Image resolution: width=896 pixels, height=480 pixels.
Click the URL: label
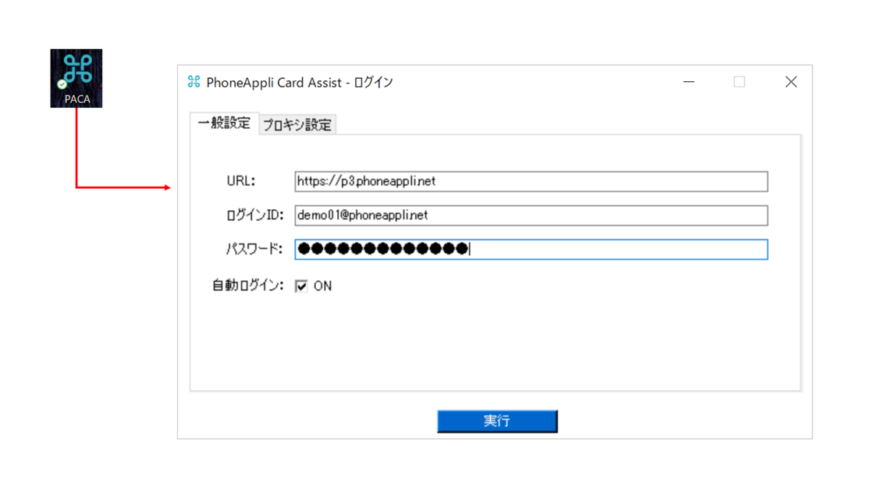240,181
